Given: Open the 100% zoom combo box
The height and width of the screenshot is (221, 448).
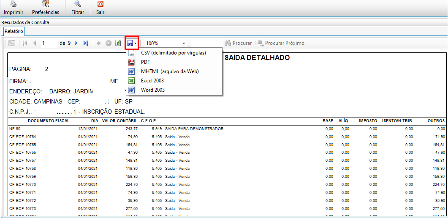Looking at the screenshot, I should pos(166,44).
